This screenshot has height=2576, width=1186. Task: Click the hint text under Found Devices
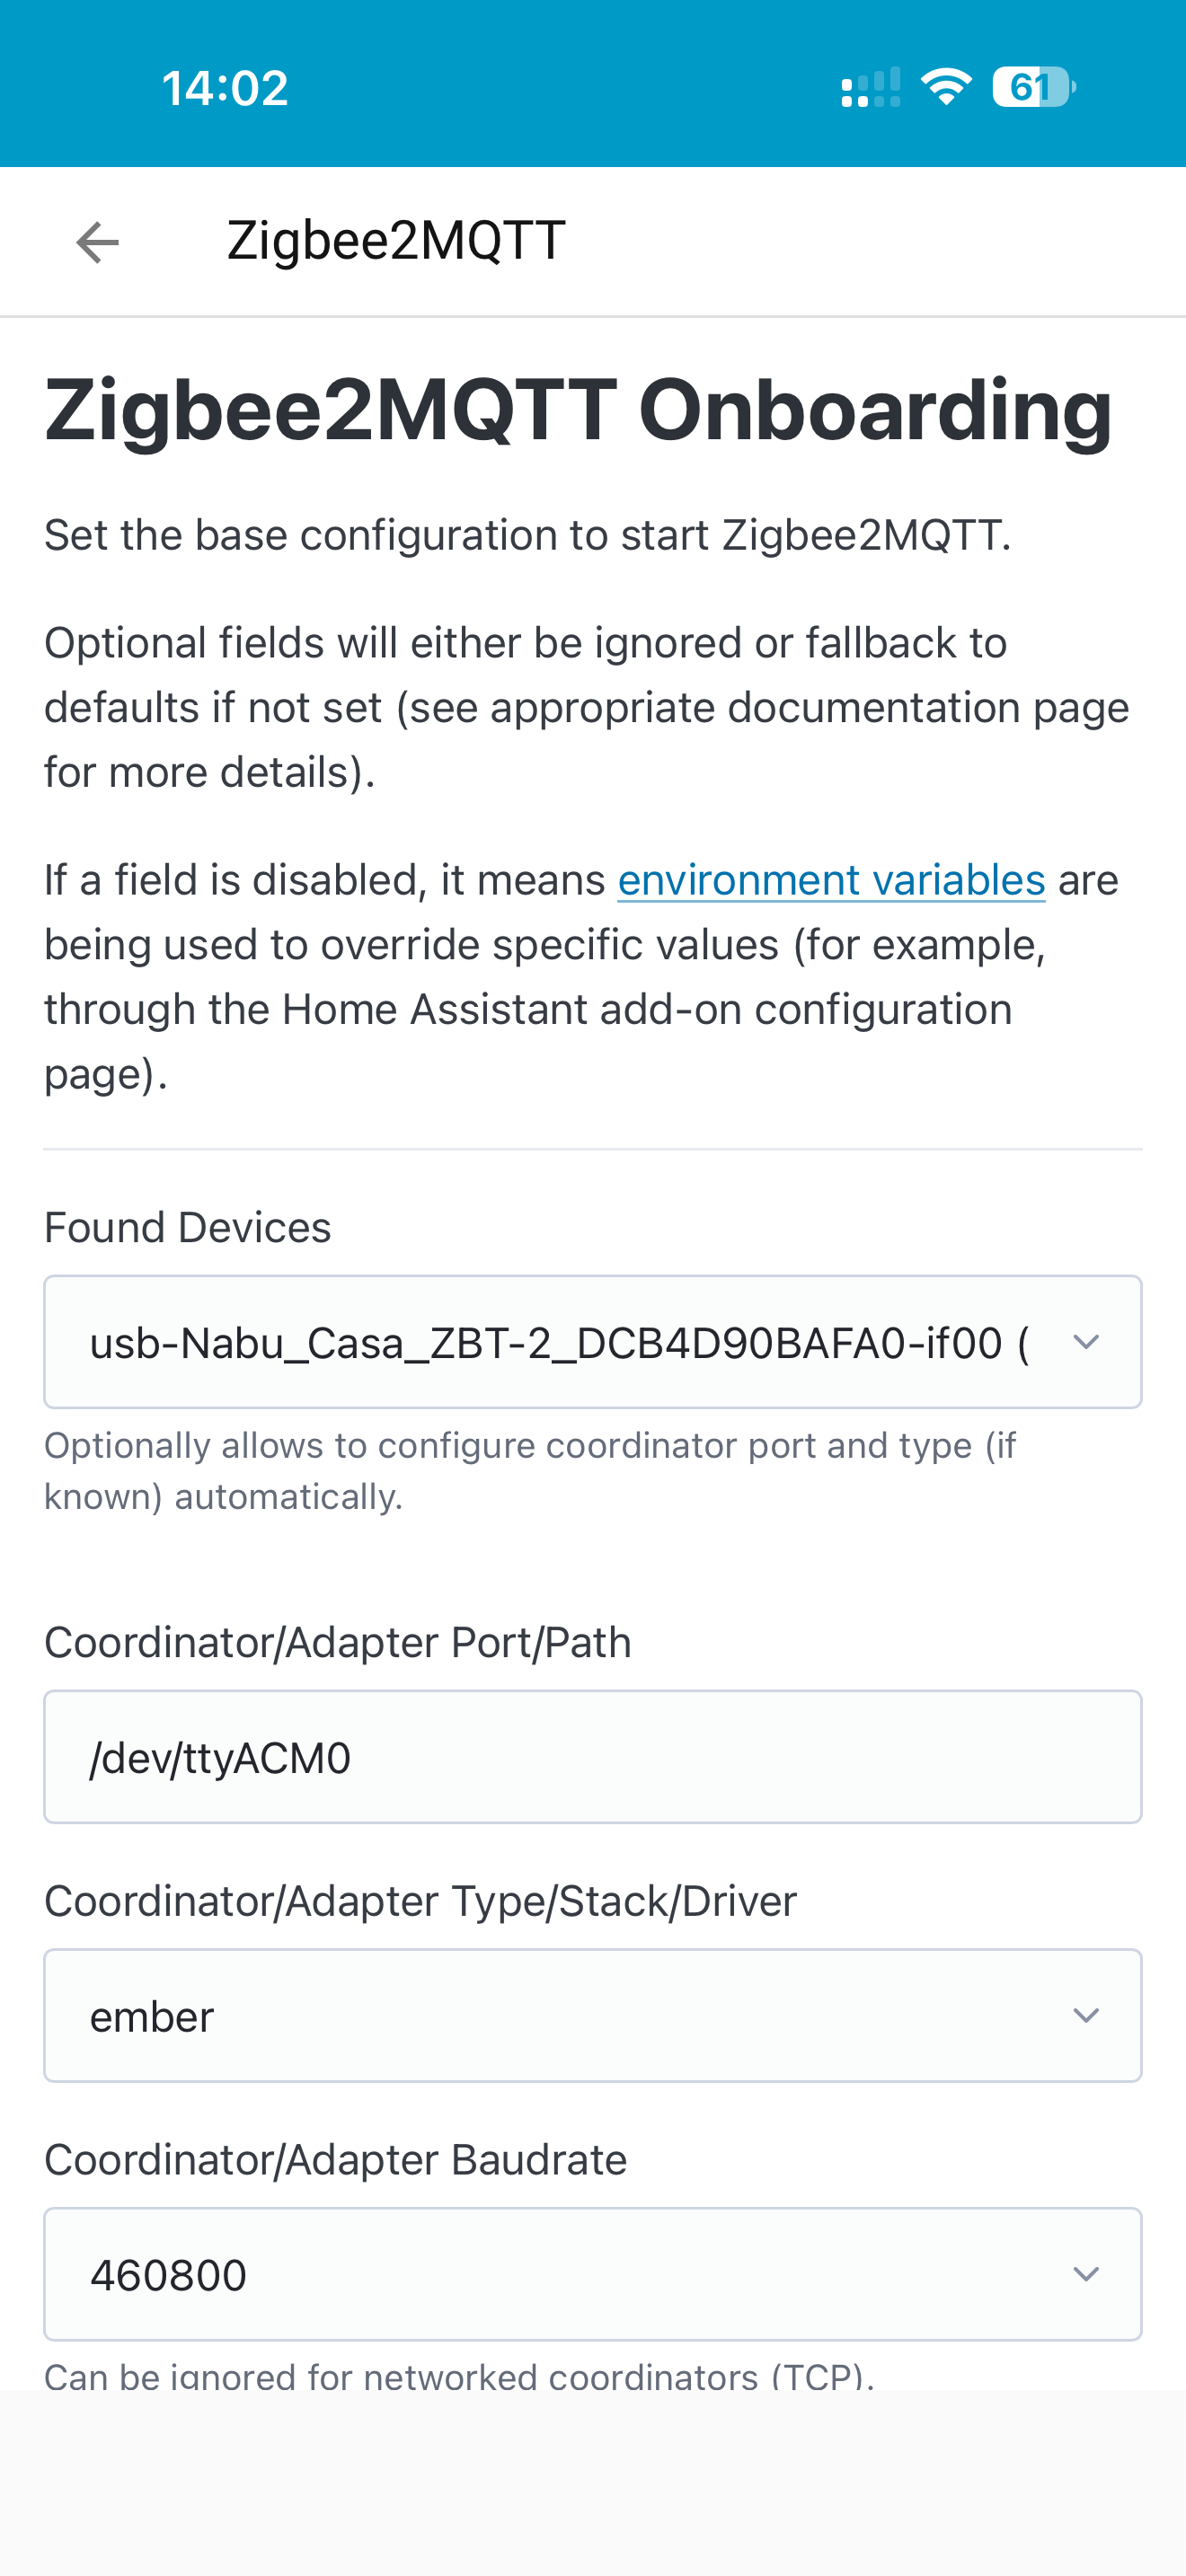point(530,1471)
